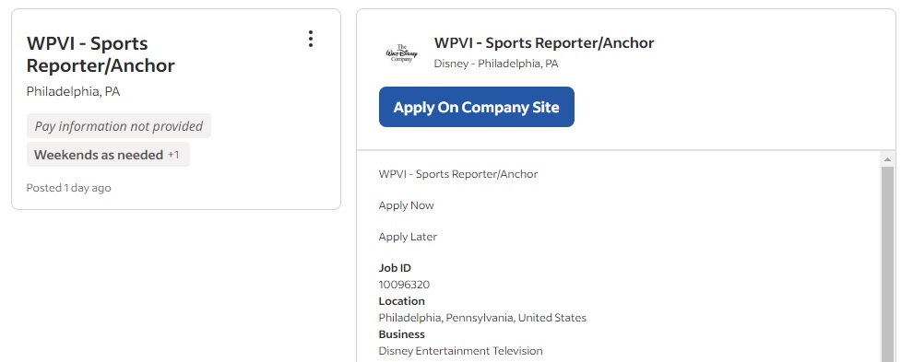Click the scrollbar up arrow in description
The height and width of the screenshot is (362, 901).
pyautogui.click(x=888, y=159)
